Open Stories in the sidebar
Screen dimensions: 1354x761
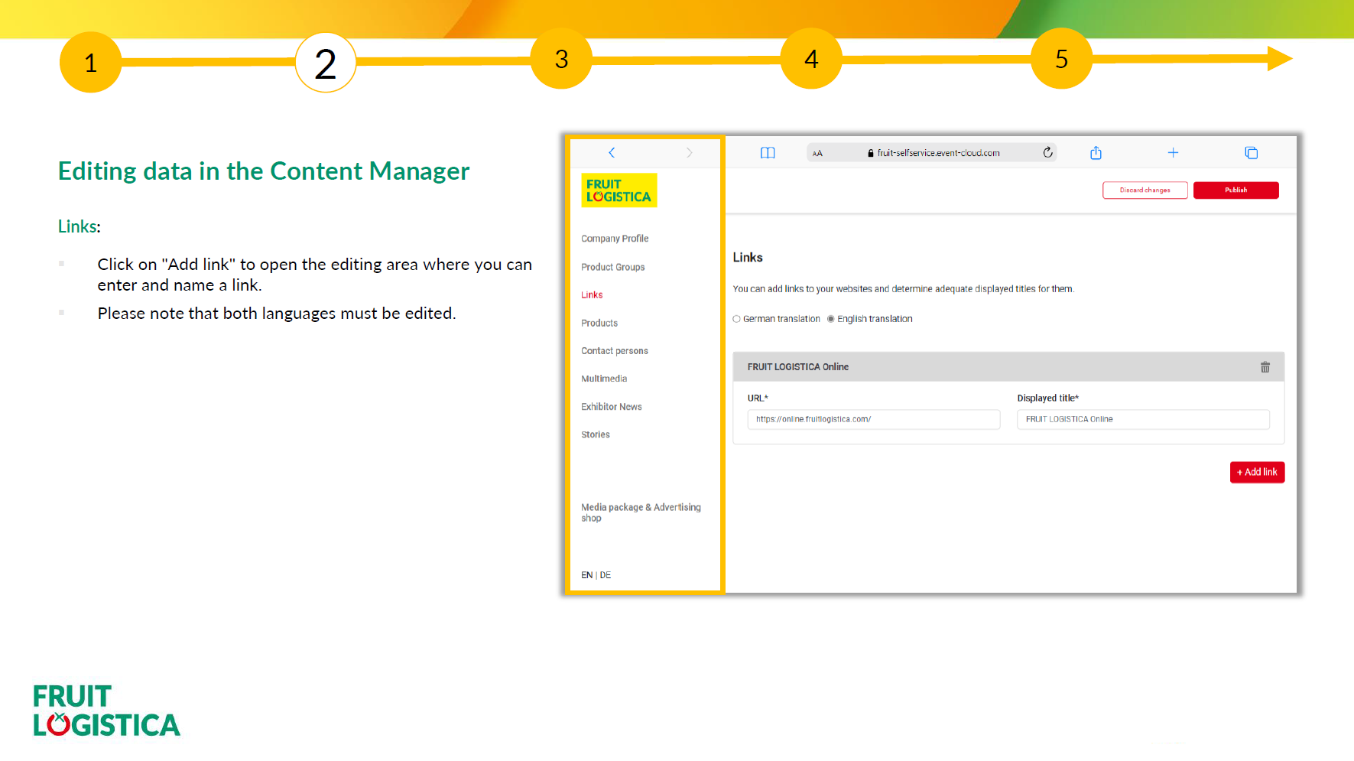point(596,434)
